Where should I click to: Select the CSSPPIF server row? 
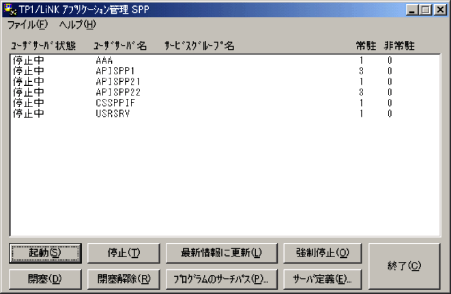click(225, 103)
